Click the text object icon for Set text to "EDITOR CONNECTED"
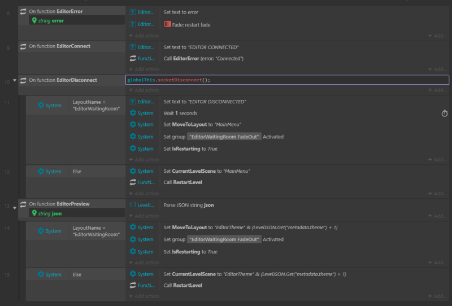The height and width of the screenshot is (306, 452). (133, 47)
